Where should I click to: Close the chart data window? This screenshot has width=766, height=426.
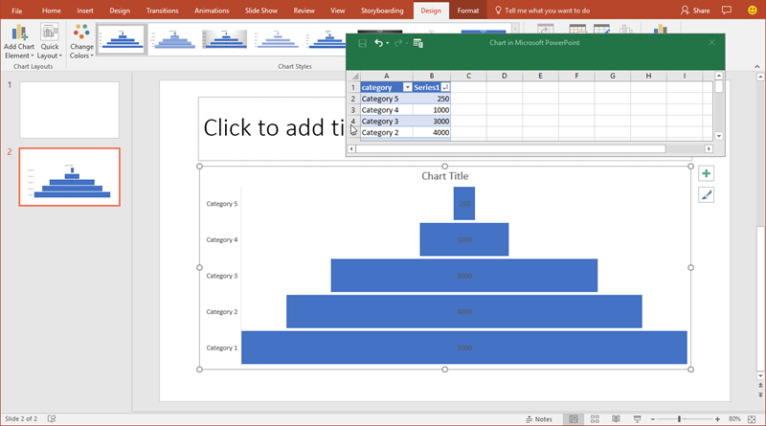(x=711, y=42)
